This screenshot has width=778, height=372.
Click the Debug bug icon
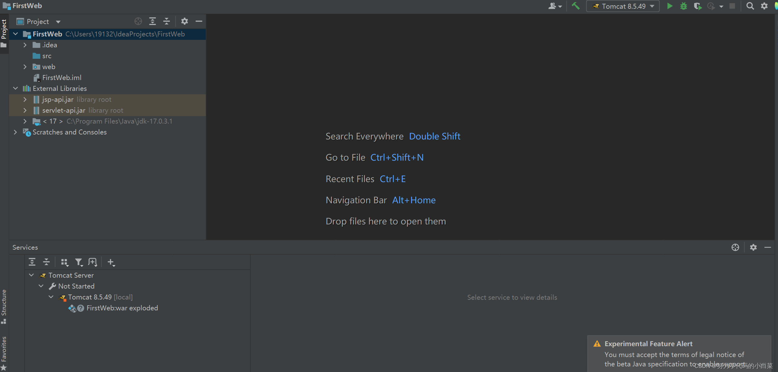pyautogui.click(x=683, y=6)
